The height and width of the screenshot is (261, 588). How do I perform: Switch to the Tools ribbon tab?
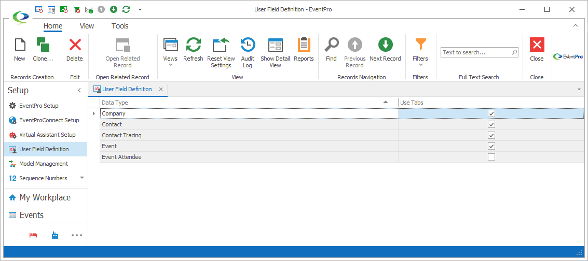120,26
